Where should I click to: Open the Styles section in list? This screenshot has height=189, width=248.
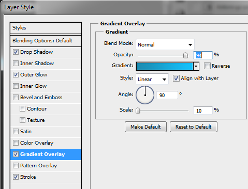click(x=46, y=28)
